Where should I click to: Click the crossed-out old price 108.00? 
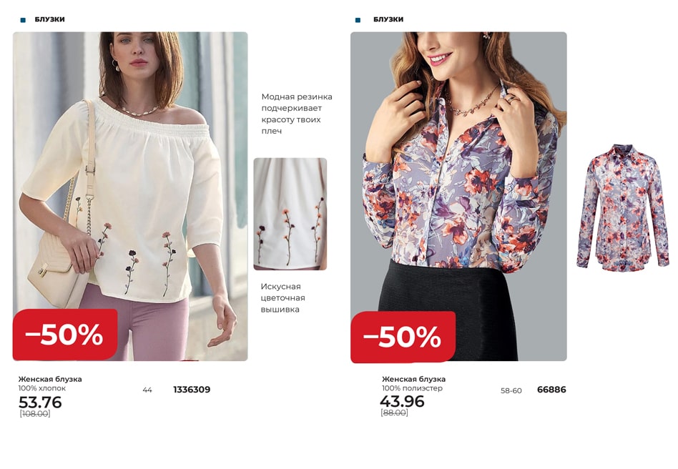tap(35, 414)
